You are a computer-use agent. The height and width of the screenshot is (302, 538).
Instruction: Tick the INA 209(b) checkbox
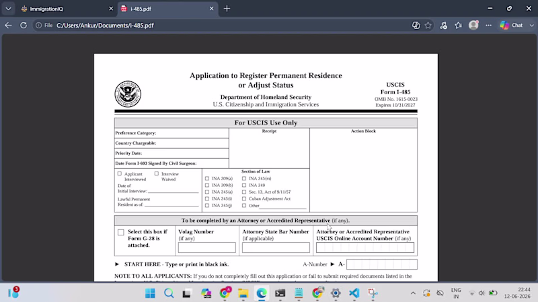click(207, 186)
